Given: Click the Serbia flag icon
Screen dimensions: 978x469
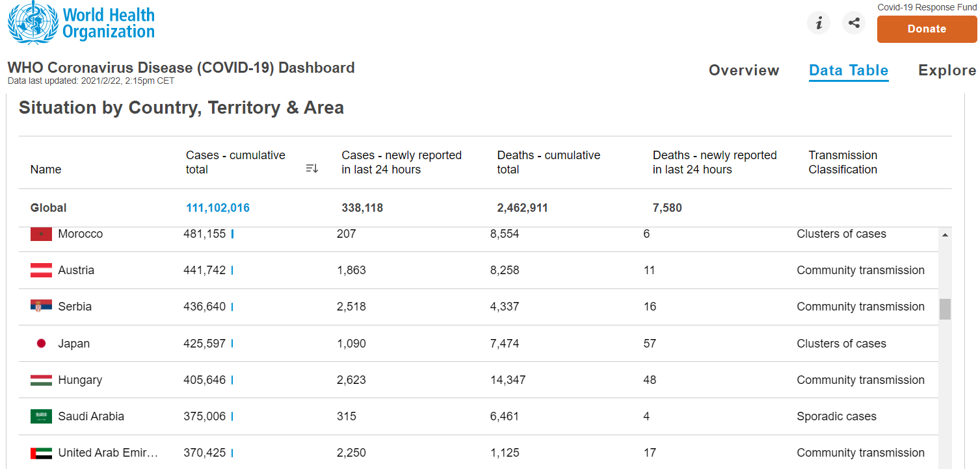Looking at the screenshot, I should pyautogui.click(x=41, y=307).
